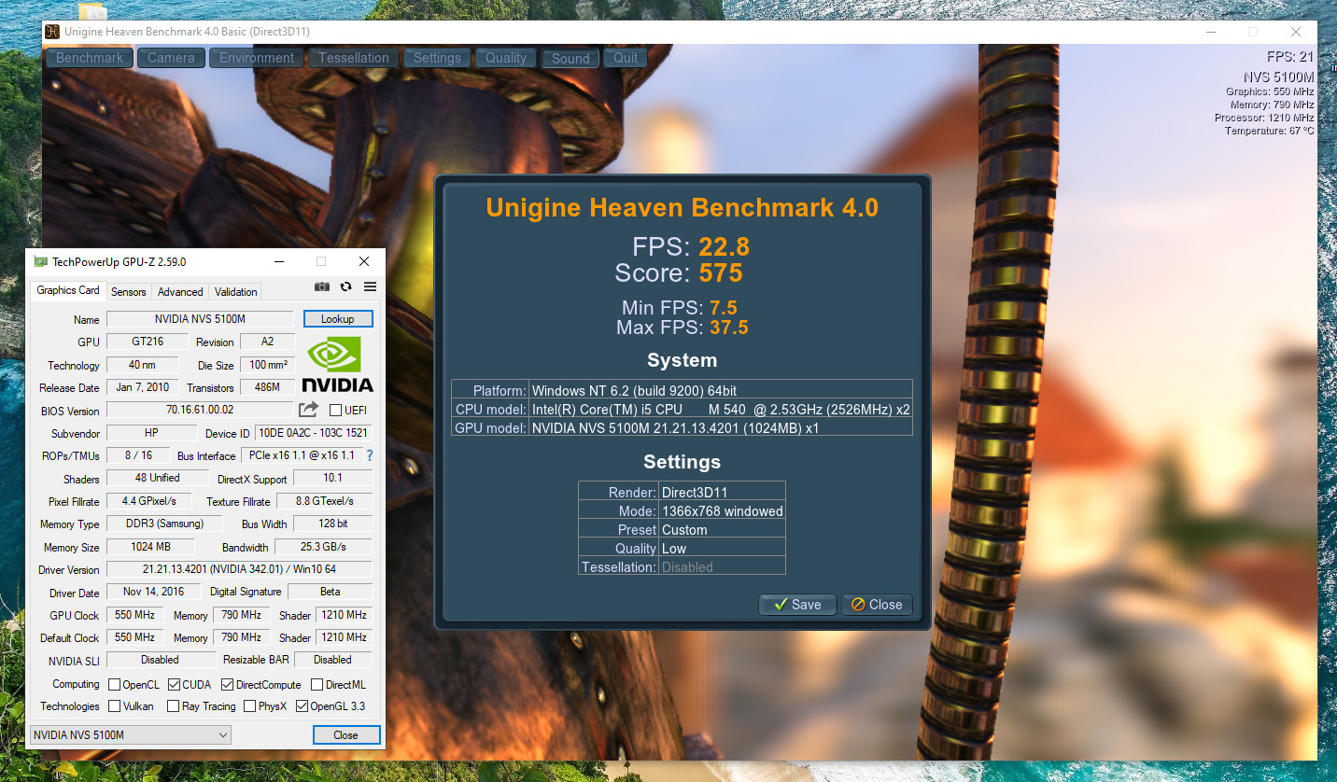The width and height of the screenshot is (1337, 782).
Task: Click the Score value 575
Action: 720,272
